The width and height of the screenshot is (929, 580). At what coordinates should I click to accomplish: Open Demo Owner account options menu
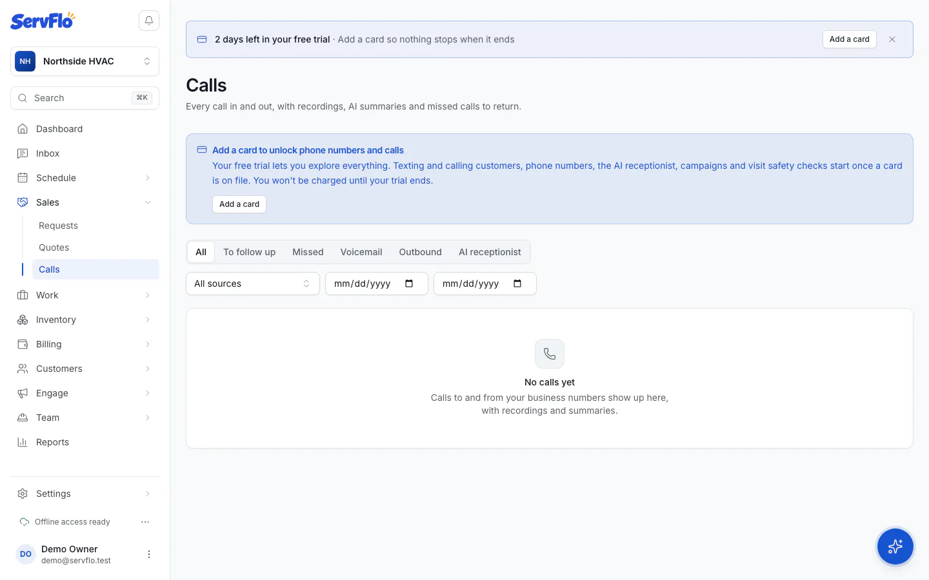tap(149, 554)
